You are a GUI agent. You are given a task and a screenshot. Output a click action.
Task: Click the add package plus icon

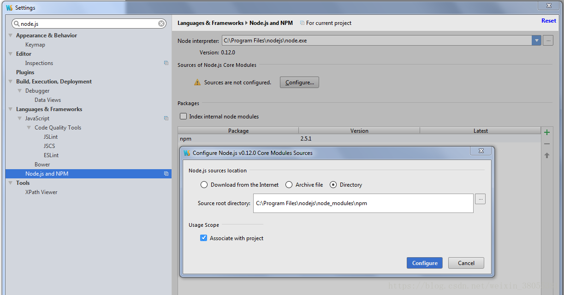pyautogui.click(x=547, y=132)
